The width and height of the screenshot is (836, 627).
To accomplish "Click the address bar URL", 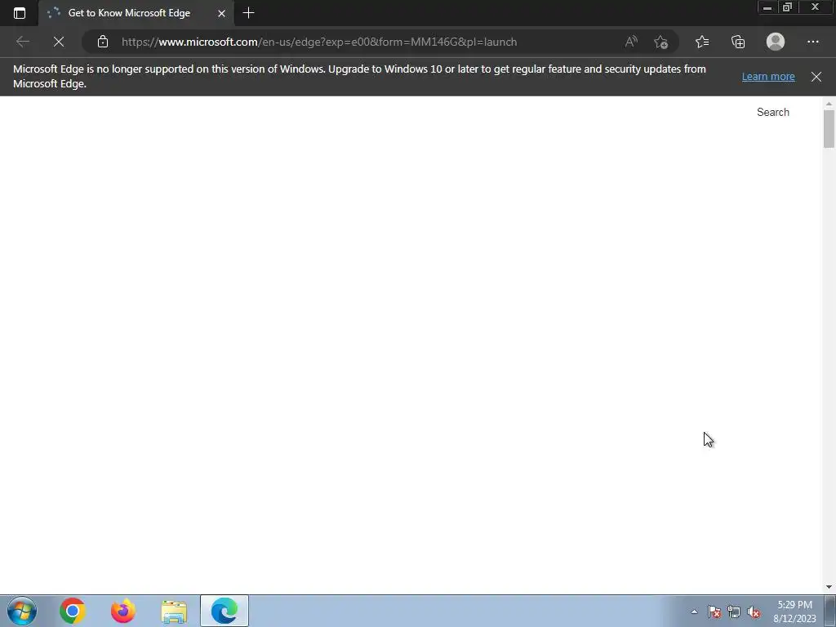I will (319, 42).
